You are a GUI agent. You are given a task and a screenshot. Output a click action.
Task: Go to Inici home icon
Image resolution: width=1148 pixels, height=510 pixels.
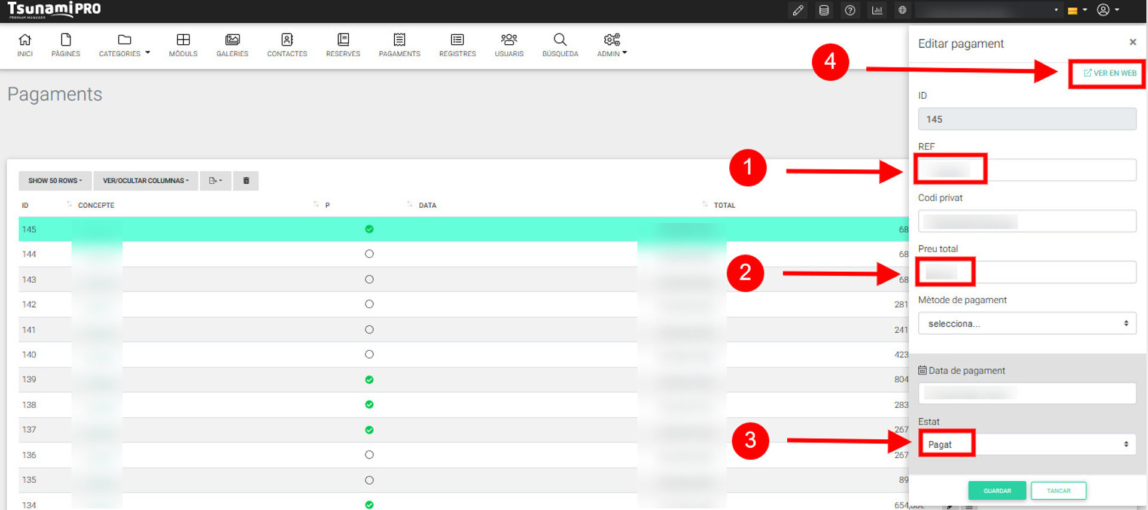coord(25,45)
